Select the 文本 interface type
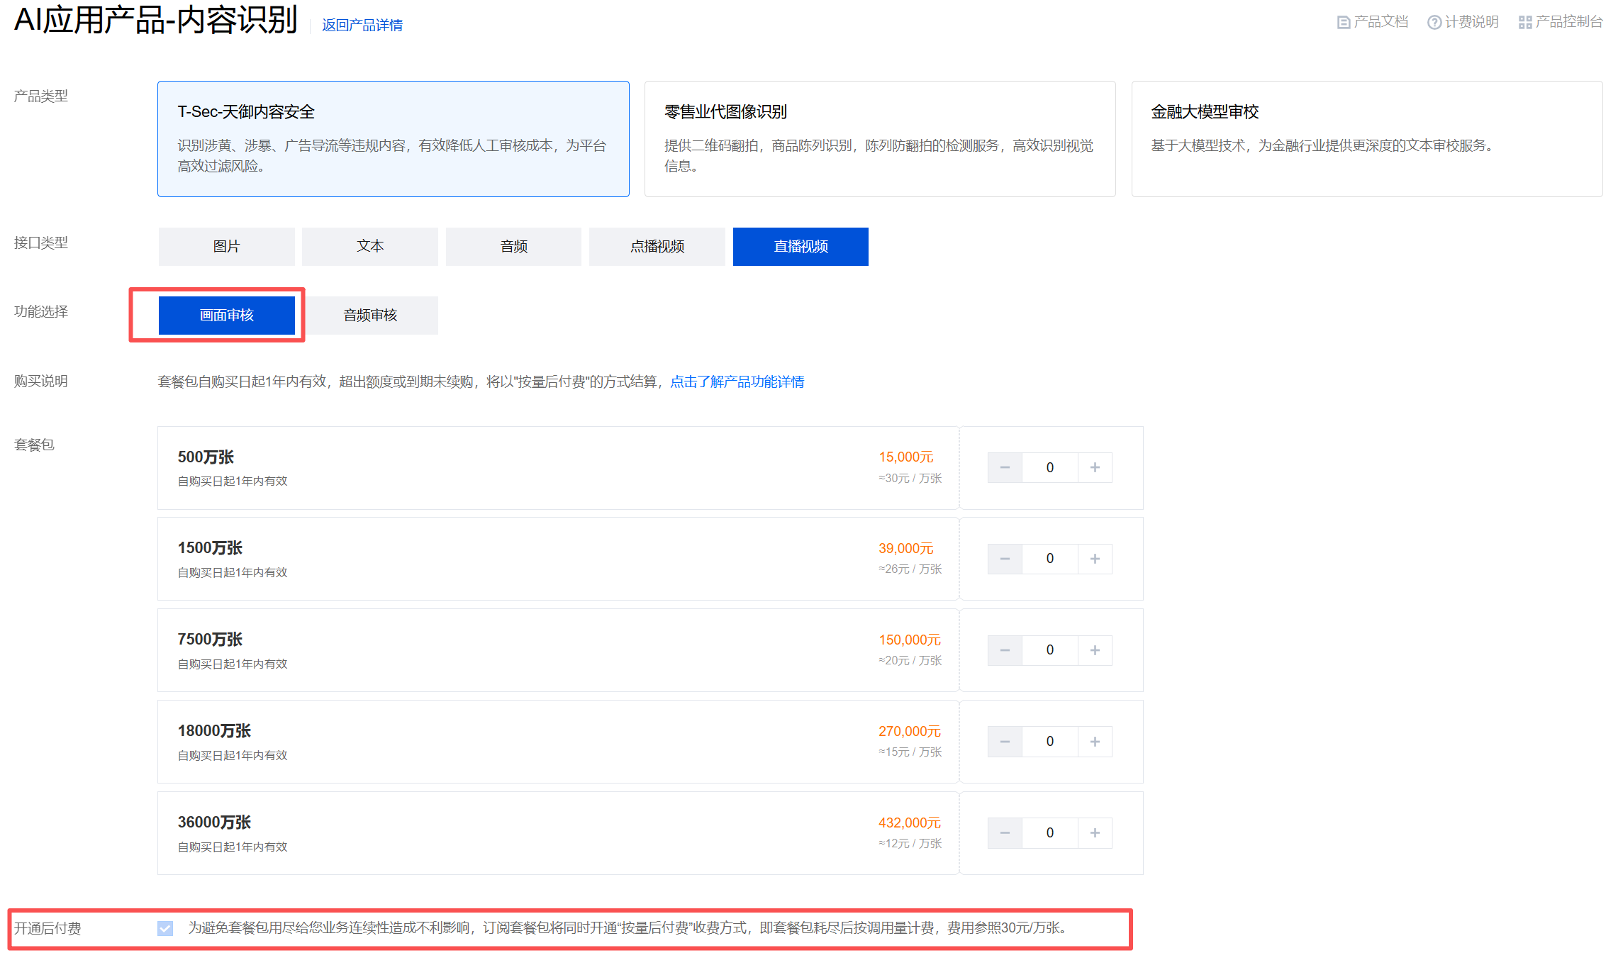The height and width of the screenshot is (970, 1623). [x=370, y=247]
